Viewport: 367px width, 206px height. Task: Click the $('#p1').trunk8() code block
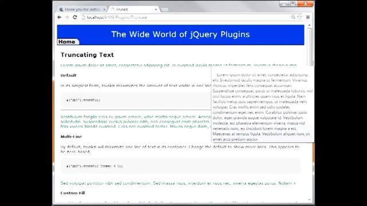pos(136,100)
